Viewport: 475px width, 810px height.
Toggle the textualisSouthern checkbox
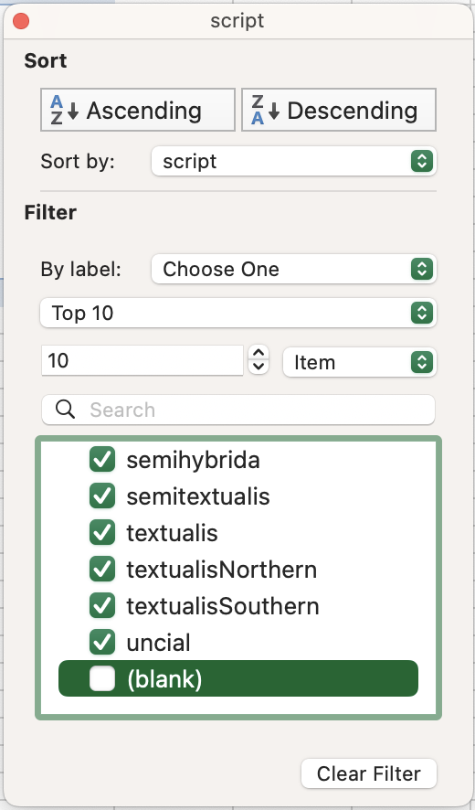coord(102,606)
